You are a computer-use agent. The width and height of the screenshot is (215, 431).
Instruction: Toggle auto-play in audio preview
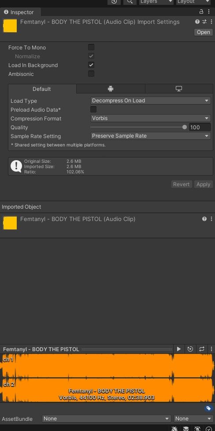[190, 349]
